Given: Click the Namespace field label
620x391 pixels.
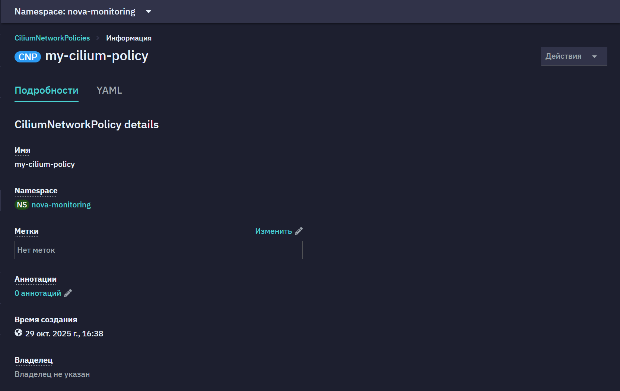Looking at the screenshot, I should [x=36, y=191].
